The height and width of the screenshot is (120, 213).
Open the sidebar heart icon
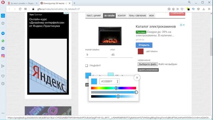pos(3,76)
